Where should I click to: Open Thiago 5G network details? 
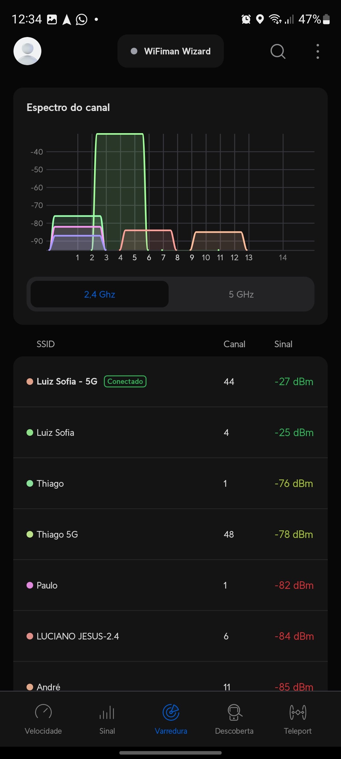click(170, 534)
